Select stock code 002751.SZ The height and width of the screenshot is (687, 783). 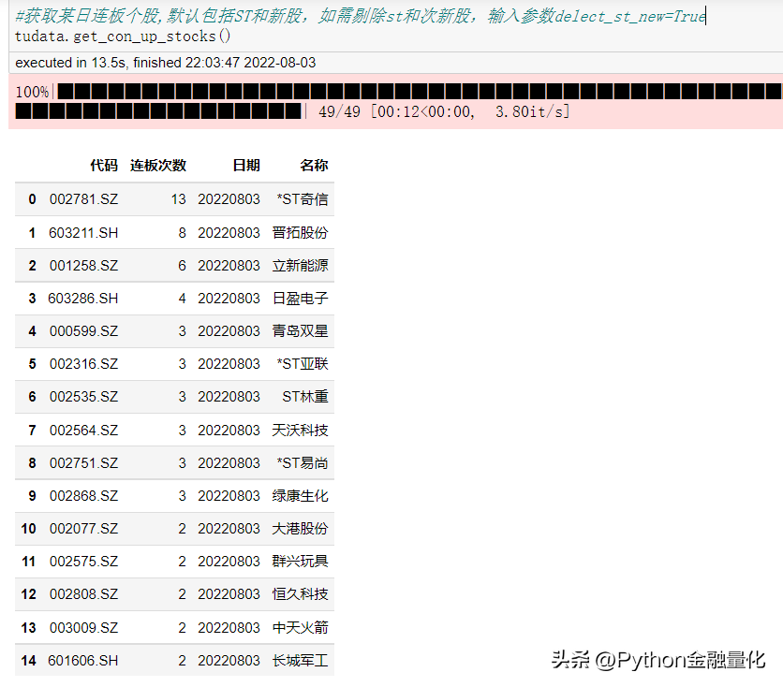click(x=84, y=463)
